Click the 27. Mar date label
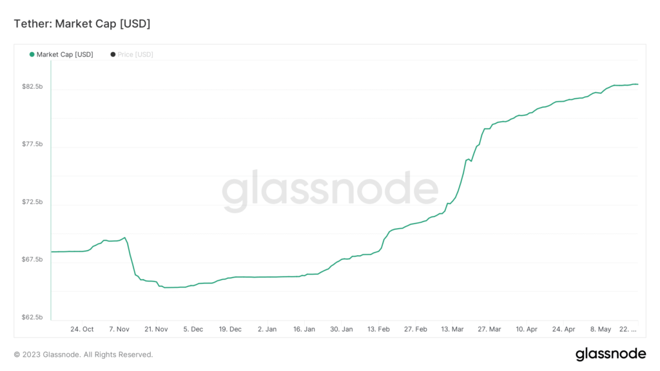This screenshot has width=660, height=371. click(x=490, y=329)
